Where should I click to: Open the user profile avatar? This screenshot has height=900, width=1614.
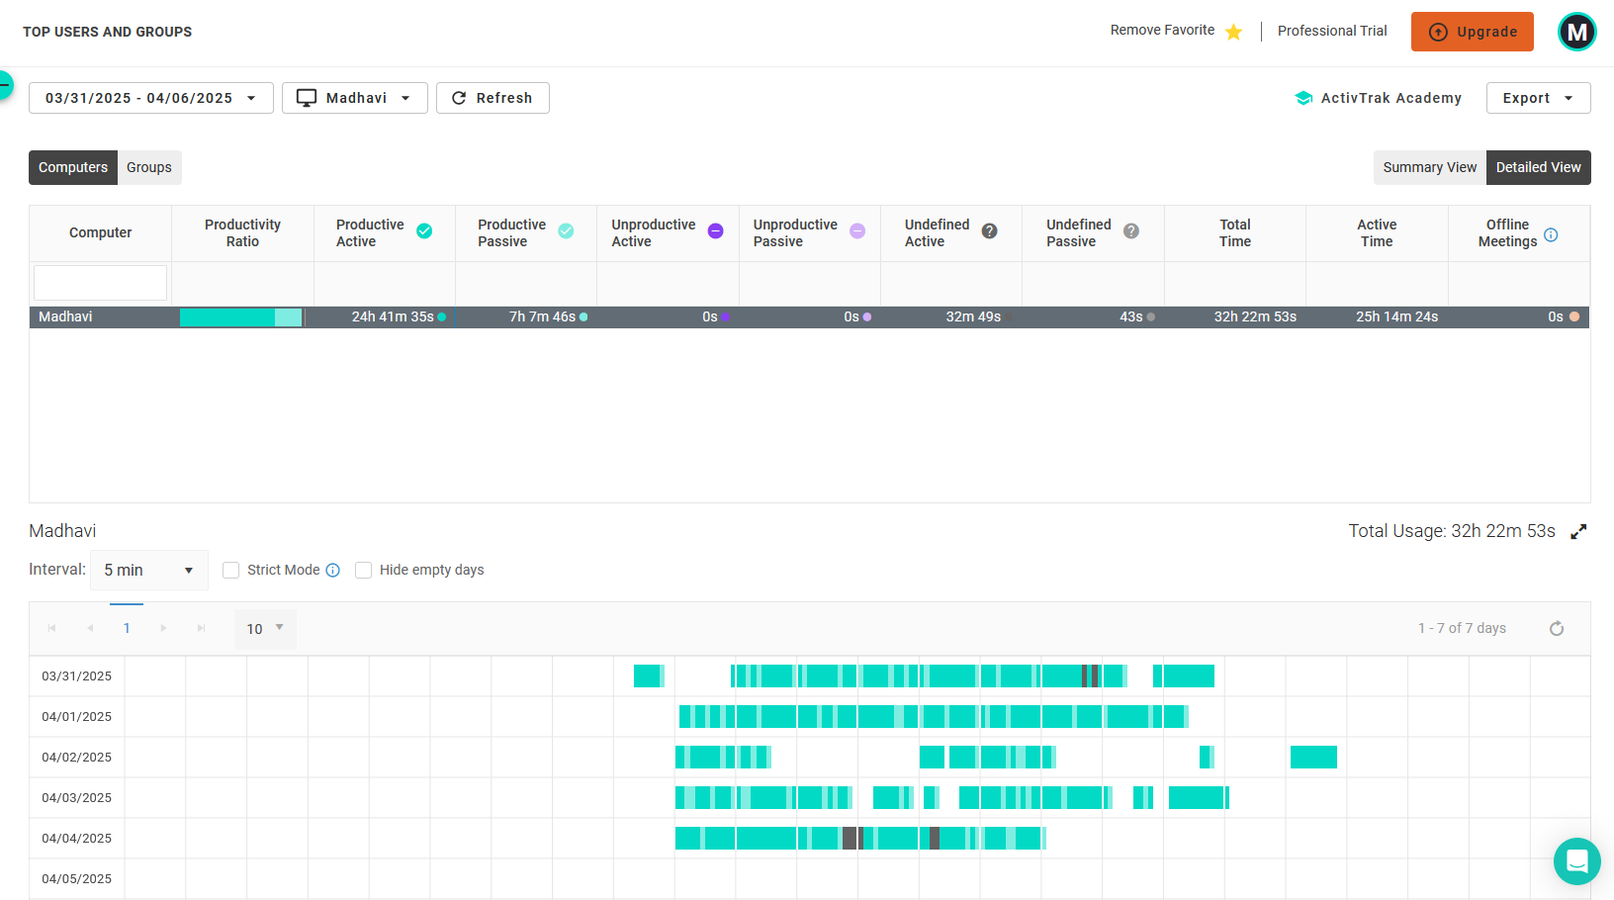1576,32
